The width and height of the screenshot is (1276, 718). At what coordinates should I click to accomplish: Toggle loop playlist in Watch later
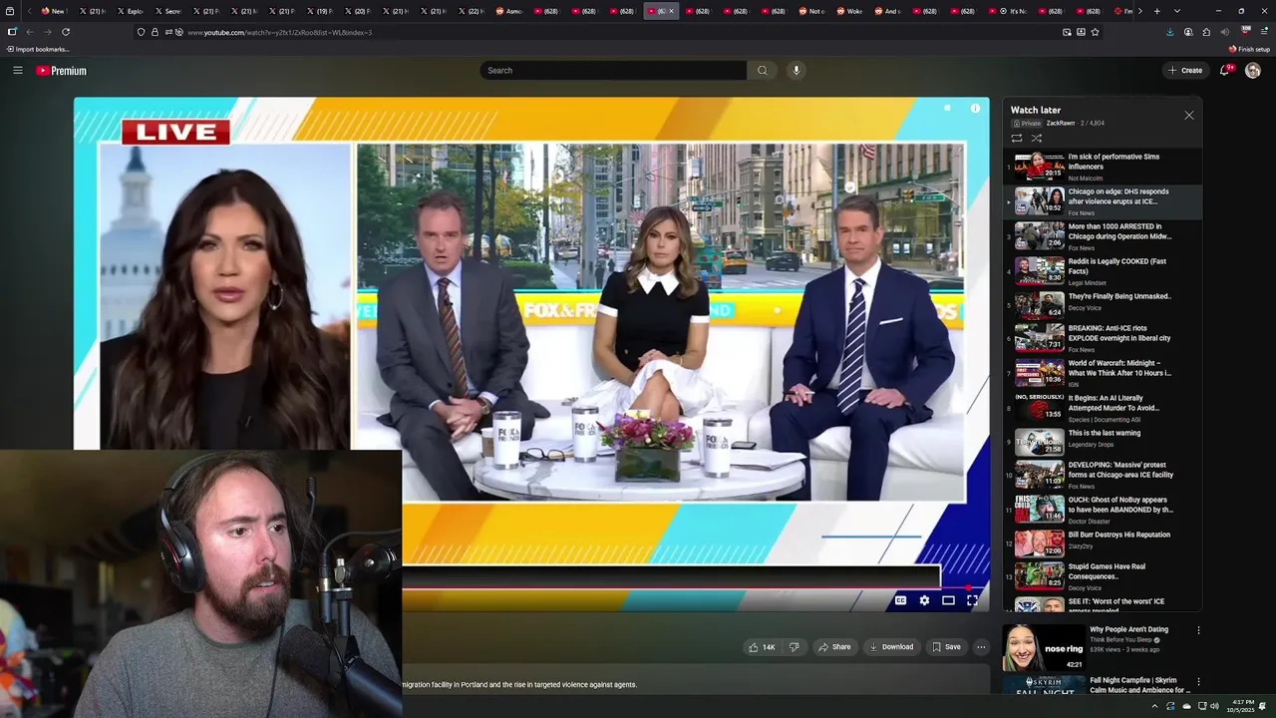coord(1017,139)
